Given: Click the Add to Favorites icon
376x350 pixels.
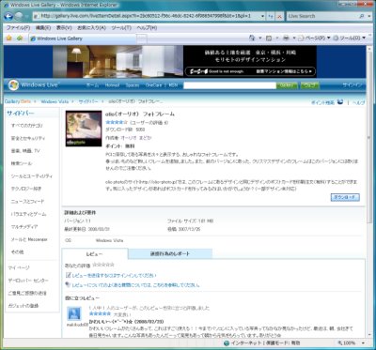Looking at the screenshot, I should pyautogui.click(x=20, y=38).
